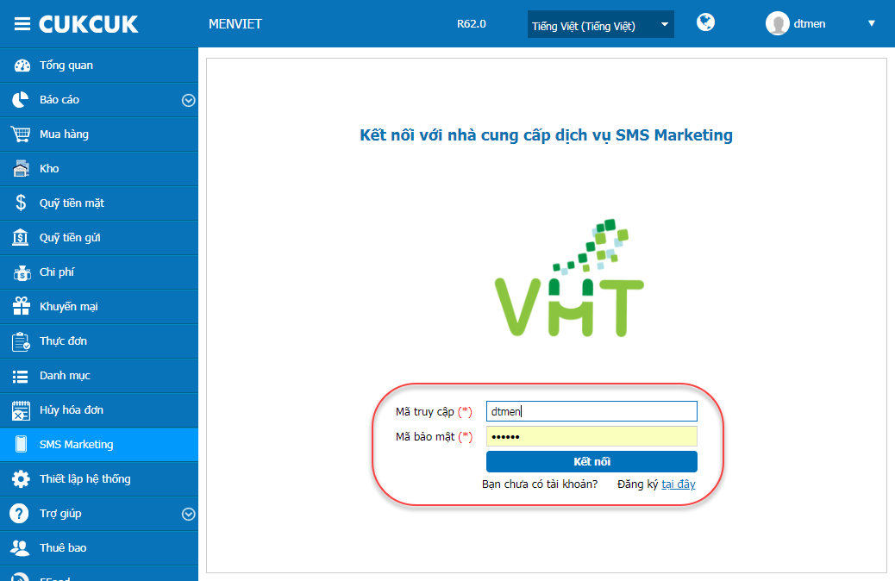Open the Kho warehouse icon
The image size is (895, 581).
[x=21, y=168]
